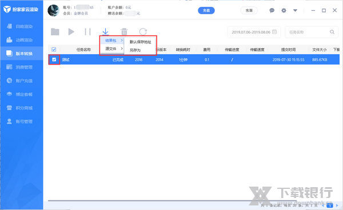Click the 已完成 status cell

click(118, 59)
